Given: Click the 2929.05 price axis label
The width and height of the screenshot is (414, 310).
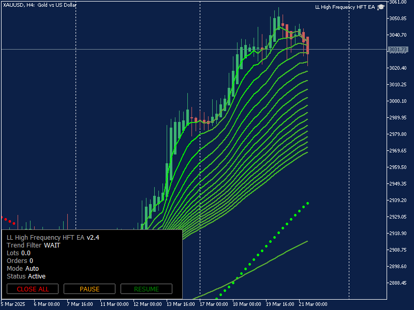Looking at the screenshot, I should [398, 216].
